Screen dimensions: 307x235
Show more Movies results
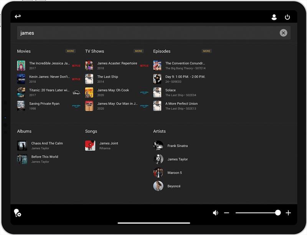point(71,51)
